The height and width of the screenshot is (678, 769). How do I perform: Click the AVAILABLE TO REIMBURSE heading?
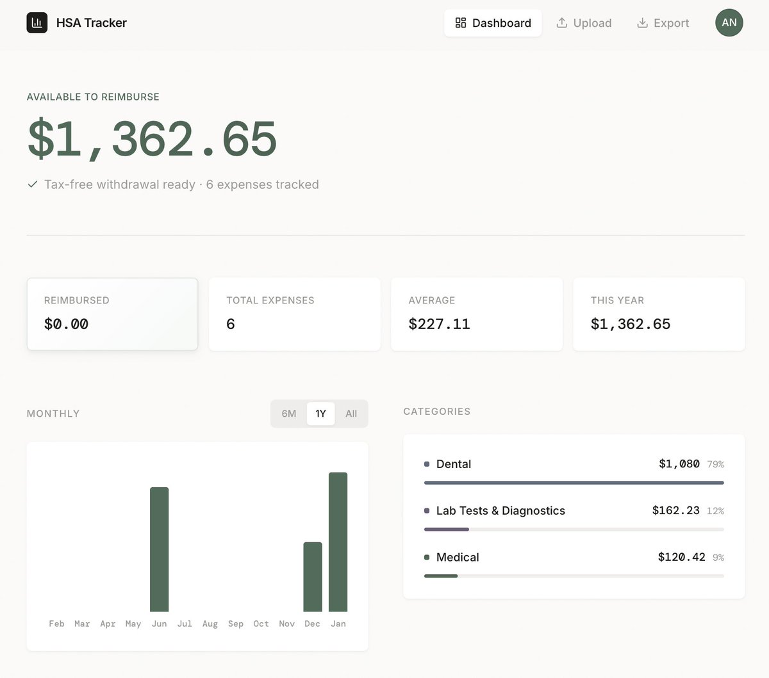tap(93, 97)
